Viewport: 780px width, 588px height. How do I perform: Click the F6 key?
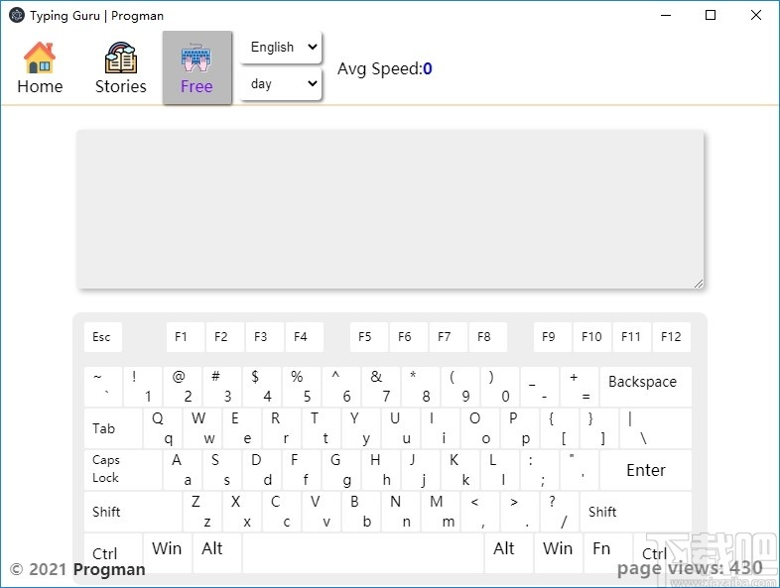tap(409, 337)
